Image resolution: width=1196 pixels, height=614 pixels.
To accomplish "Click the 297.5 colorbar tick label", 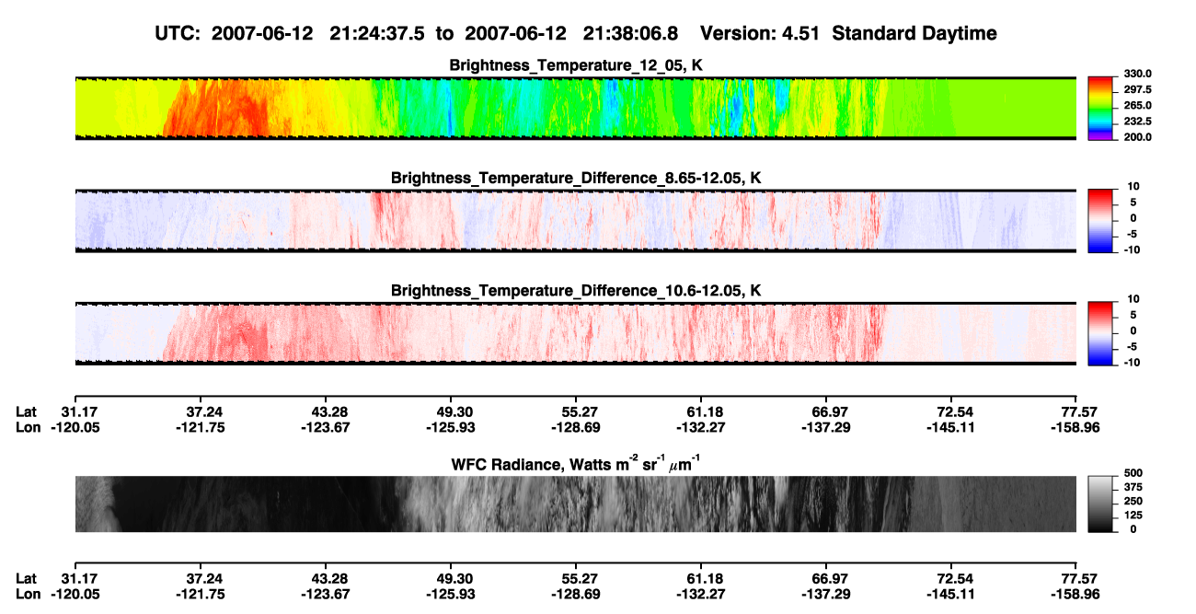I will [1139, 89].
